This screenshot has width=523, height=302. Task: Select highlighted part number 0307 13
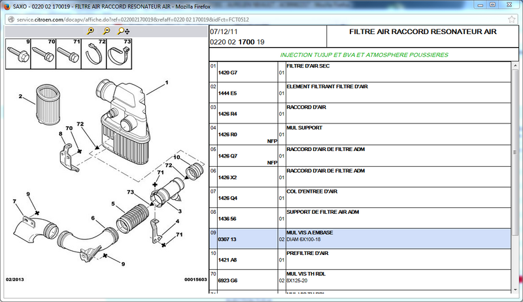(227, 239)
